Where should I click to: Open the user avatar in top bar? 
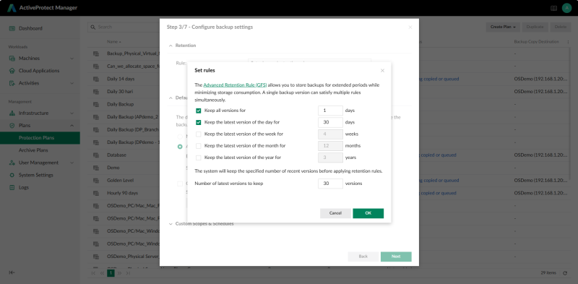click(x=566, y=8)
